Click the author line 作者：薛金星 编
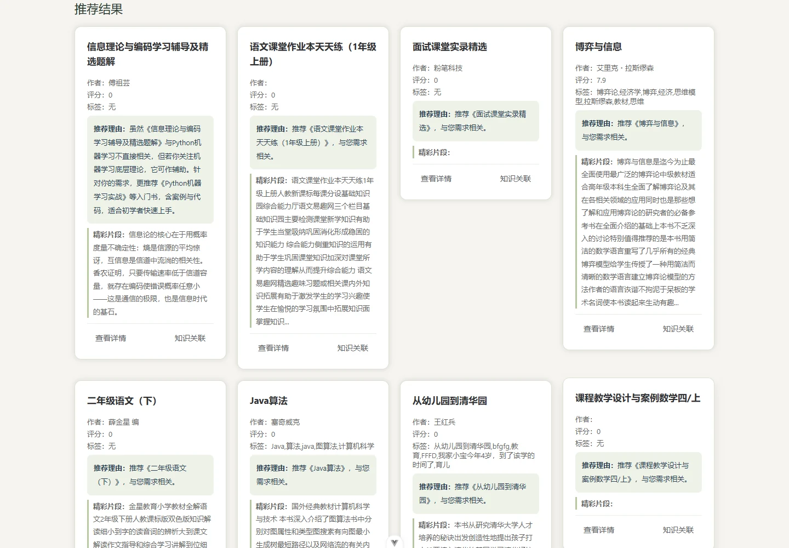789x548 pixels. coord(113,422)
